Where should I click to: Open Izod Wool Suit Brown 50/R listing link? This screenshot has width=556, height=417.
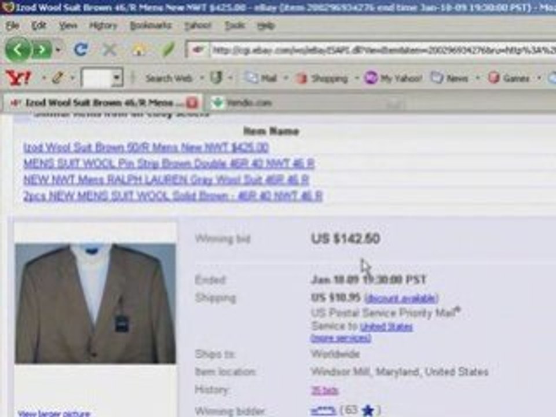tap(146, 147)
